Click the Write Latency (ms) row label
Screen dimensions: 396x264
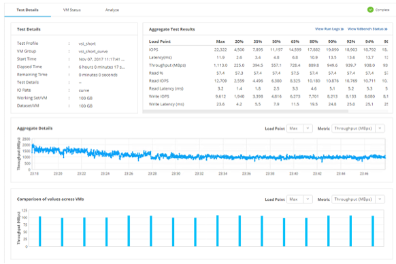[x=167, y=104]
